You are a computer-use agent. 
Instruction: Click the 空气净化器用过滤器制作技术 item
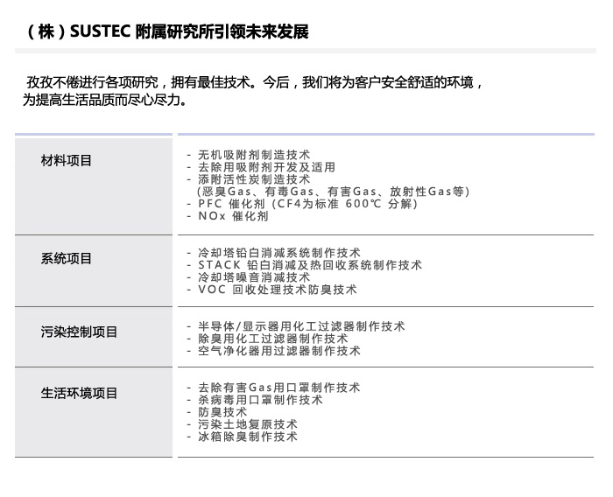(278, 351)
